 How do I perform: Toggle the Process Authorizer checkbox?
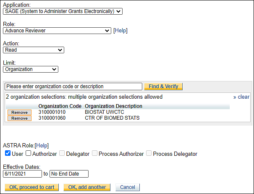[94, 153]
